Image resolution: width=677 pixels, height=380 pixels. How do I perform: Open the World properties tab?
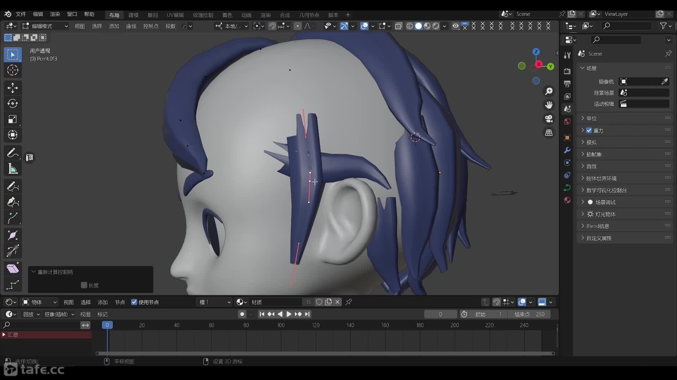(567, 122)
